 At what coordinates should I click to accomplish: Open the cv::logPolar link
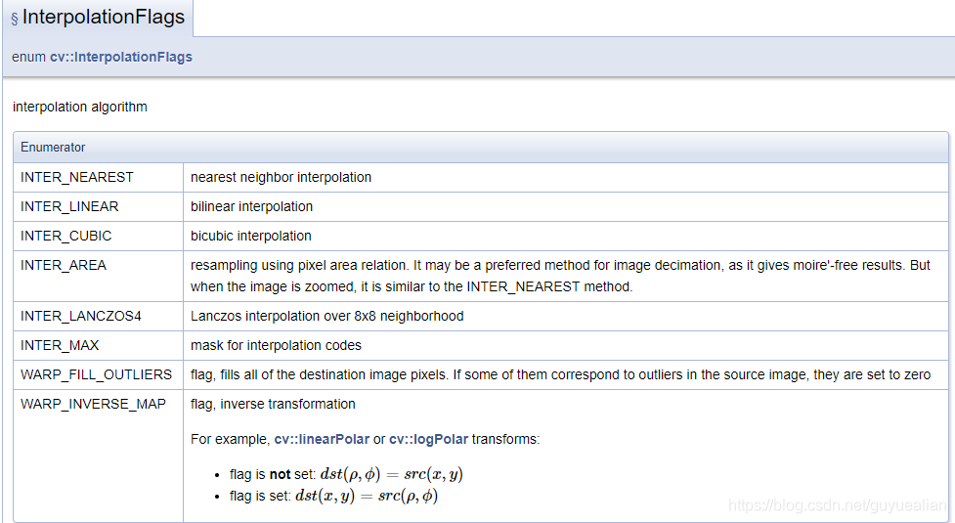[429, 439]
